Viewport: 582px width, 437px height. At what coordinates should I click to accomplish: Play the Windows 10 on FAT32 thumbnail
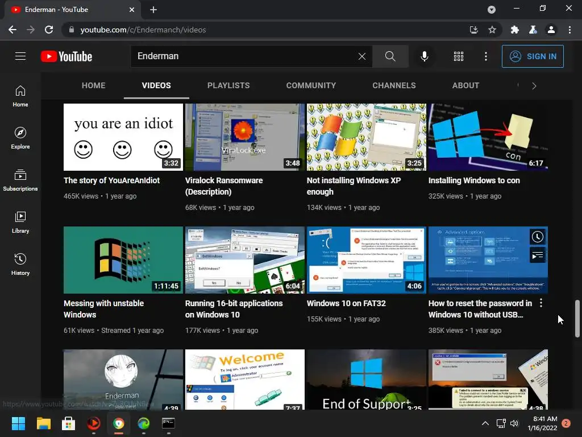pyautogui.click(x=367, y=260)
